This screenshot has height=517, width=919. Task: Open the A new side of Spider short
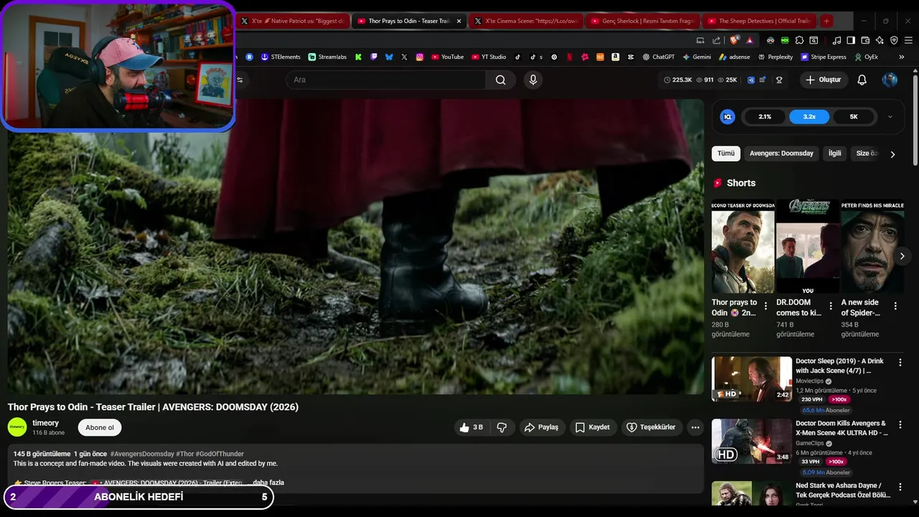(872, 247)
